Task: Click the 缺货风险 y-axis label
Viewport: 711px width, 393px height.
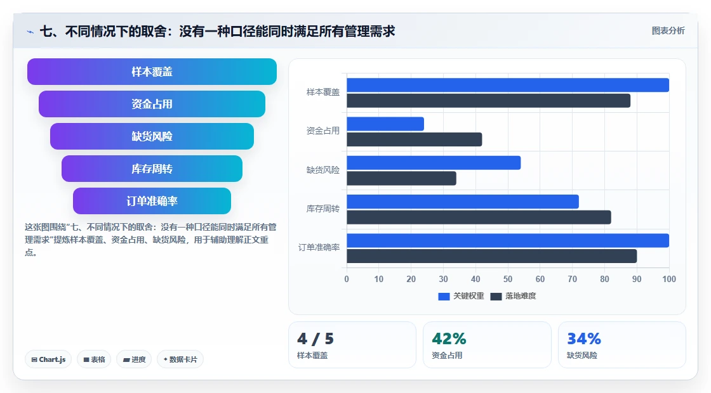Action: click(x=323, y=170)
